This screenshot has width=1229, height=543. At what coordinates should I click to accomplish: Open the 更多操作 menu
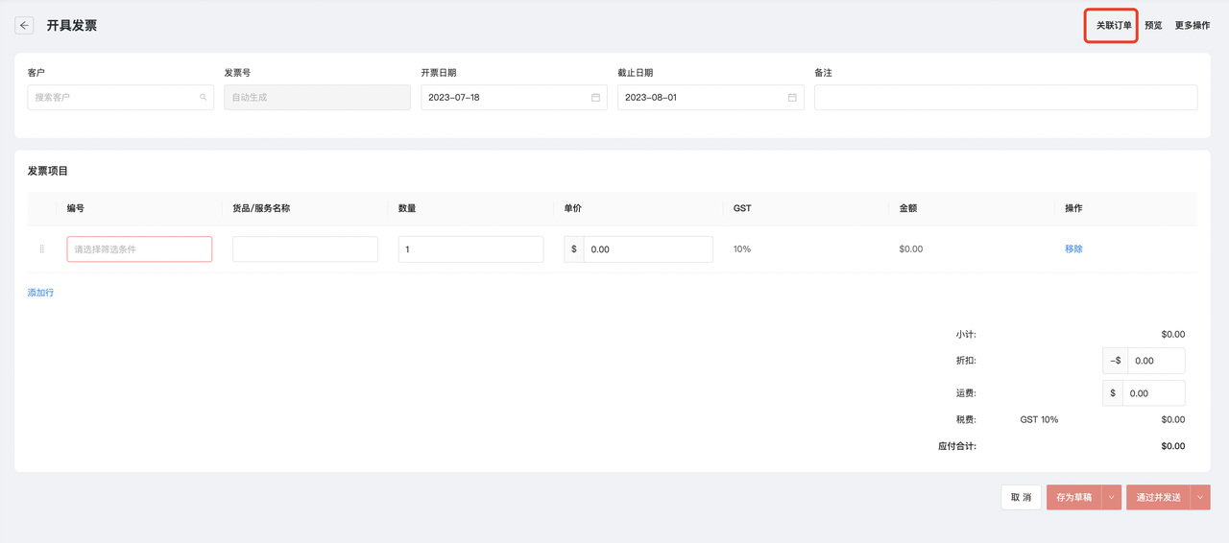(1193, 26)
